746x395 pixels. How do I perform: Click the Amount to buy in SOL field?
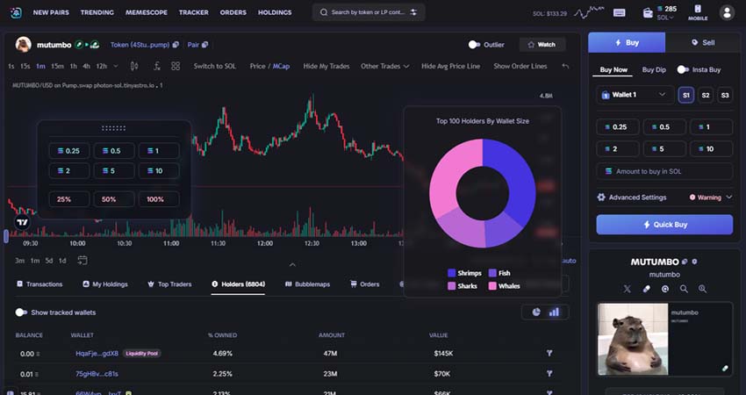664,171
